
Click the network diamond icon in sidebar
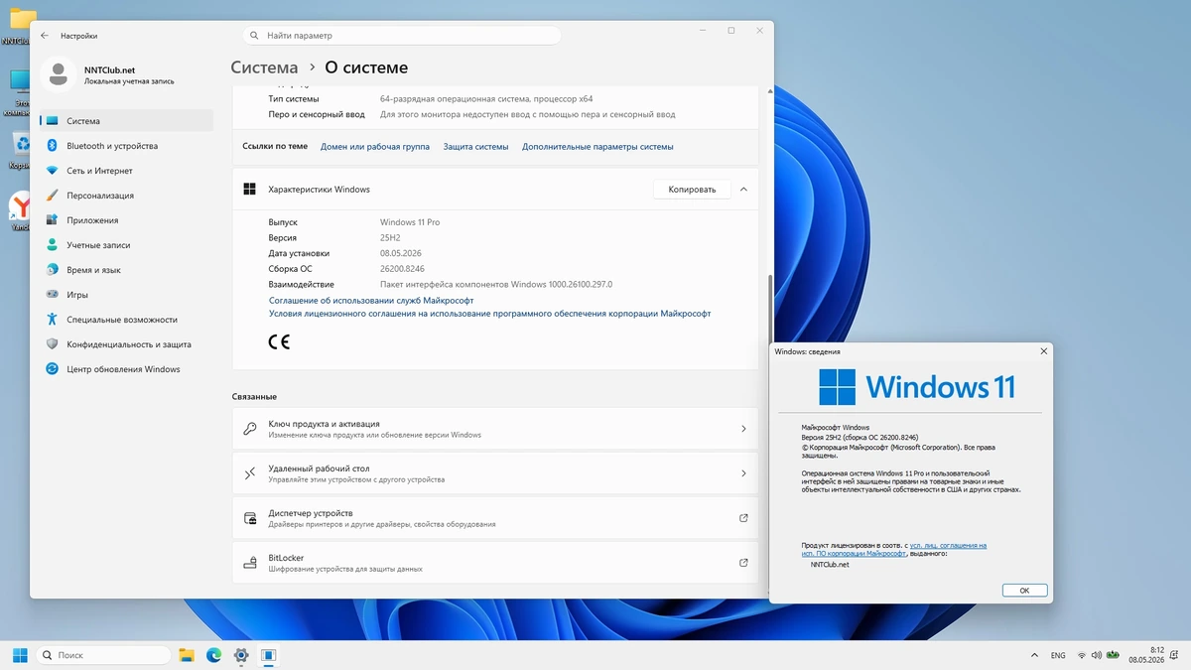click(52, 171)
